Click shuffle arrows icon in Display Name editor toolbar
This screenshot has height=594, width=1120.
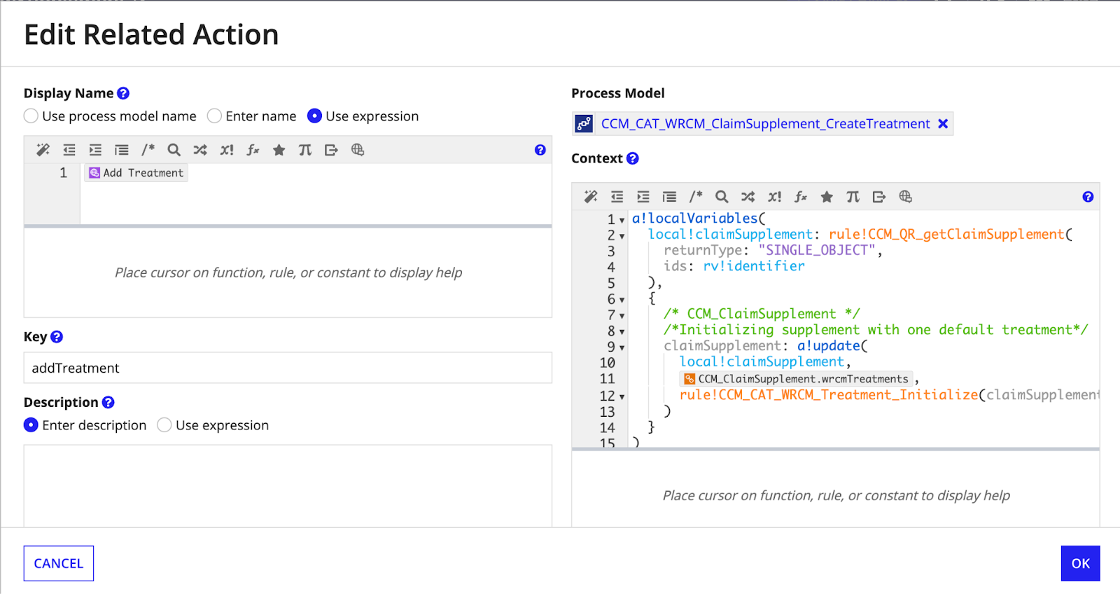click(200, 150)
